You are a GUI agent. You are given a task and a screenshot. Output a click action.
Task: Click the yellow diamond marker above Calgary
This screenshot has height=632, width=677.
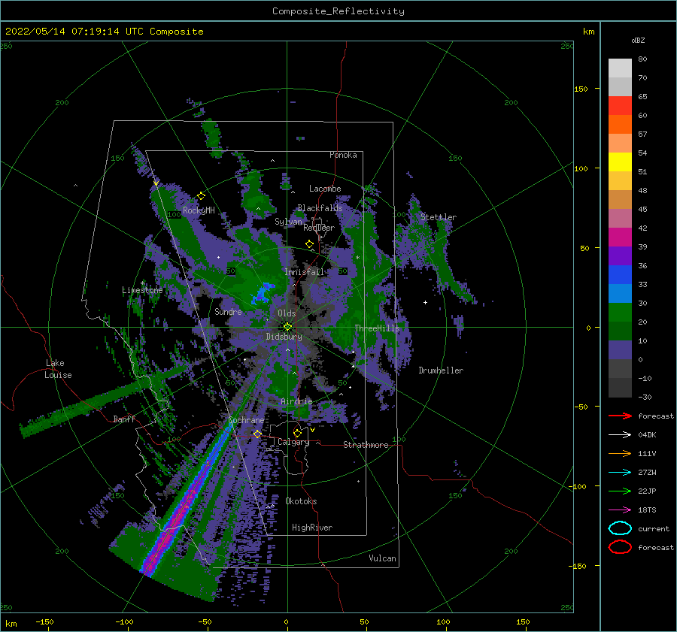pos(297,433)
